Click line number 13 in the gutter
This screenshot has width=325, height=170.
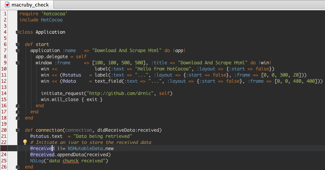point(4,87)
